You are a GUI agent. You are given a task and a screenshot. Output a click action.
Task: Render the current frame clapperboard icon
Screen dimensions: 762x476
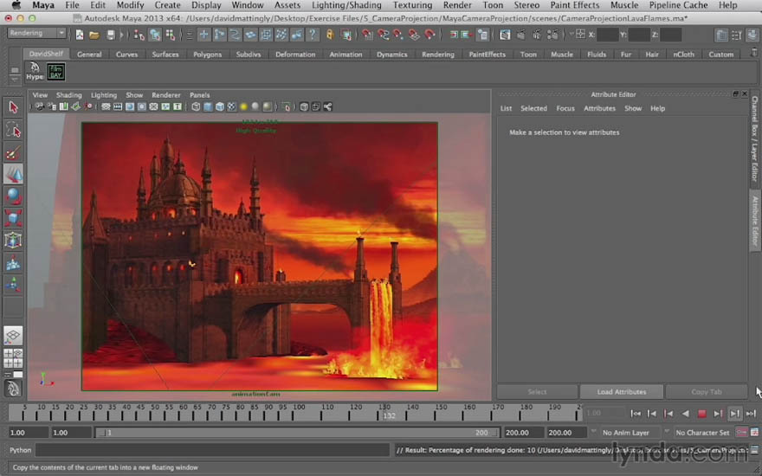pos(521,35)
